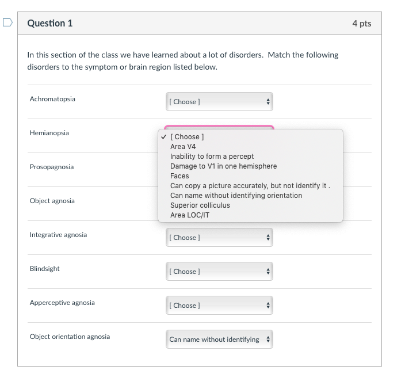Image resolution: width=405 pixels, height=370 pixels.
Task: Open the Achromatopsia answer dropdown
Action: (219, 102)
